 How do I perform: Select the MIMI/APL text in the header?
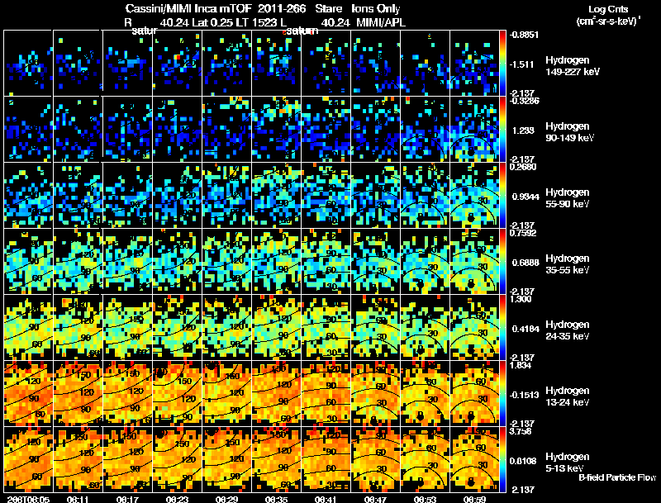(x=382, y=23)
